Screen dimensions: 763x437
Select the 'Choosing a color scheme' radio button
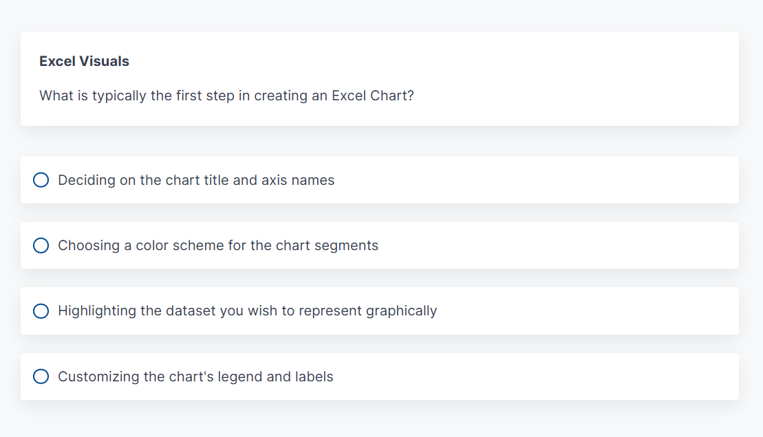click(41, 245)
